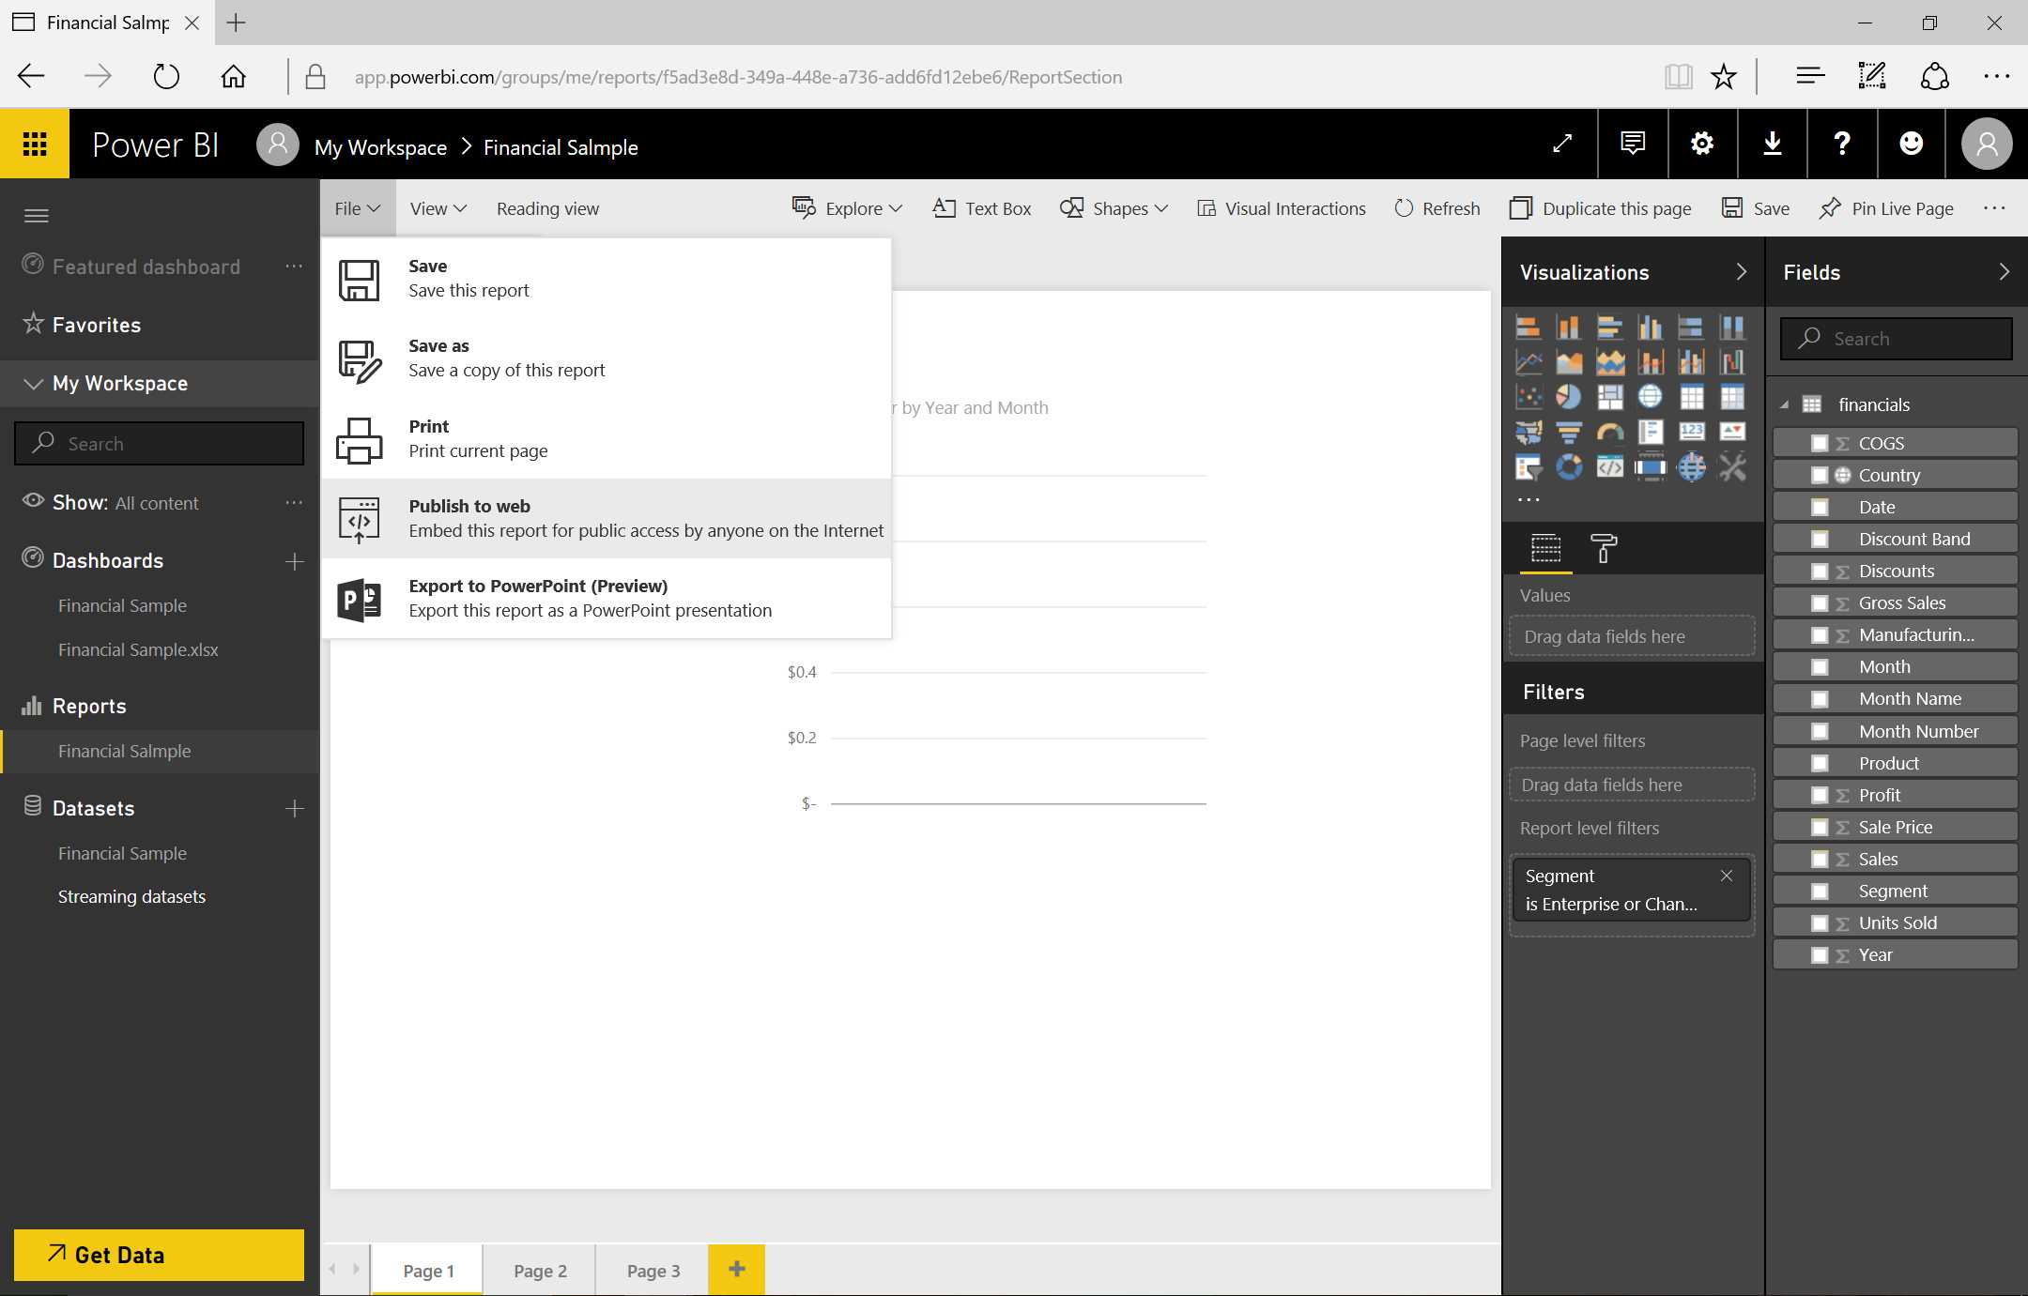Viewport: 2028px width, 1296px height.
Task: Click the Publish to web icon
Action: 359,519
